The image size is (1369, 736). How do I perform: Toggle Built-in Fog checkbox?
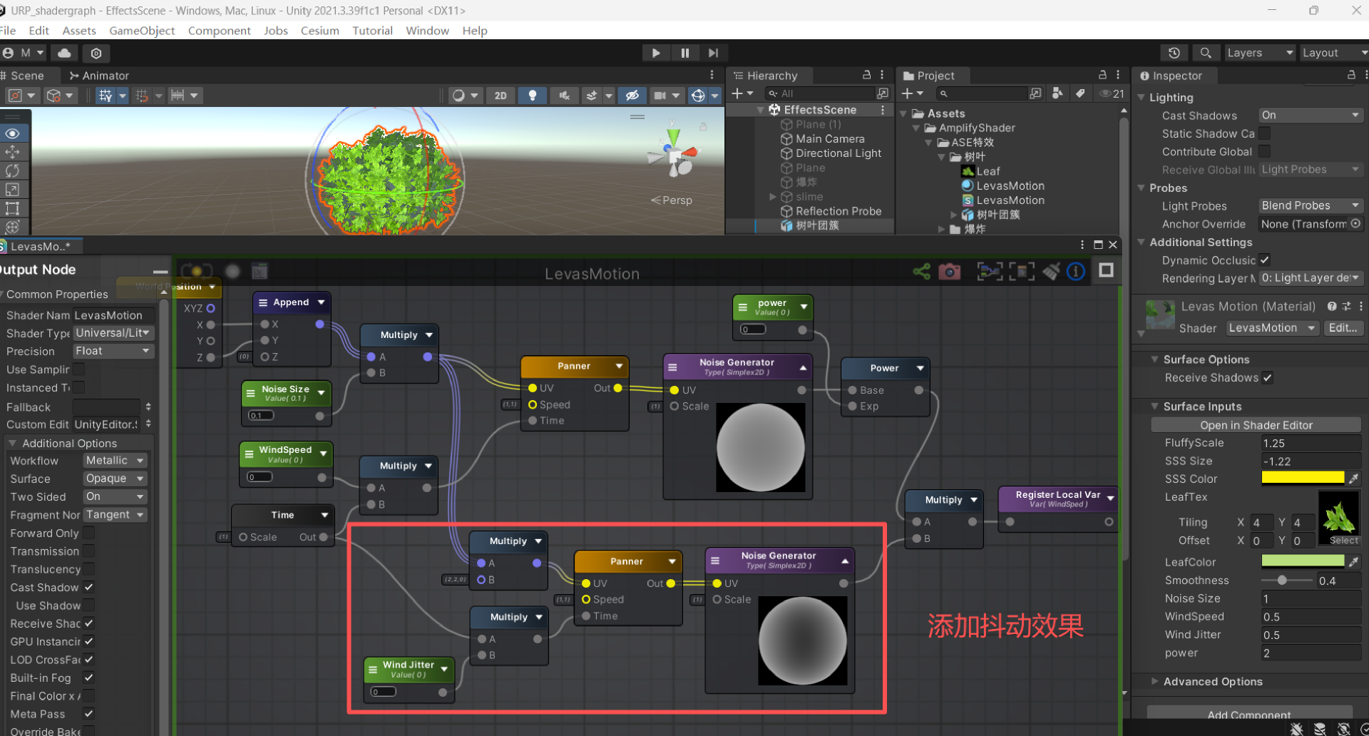point(88,678)
